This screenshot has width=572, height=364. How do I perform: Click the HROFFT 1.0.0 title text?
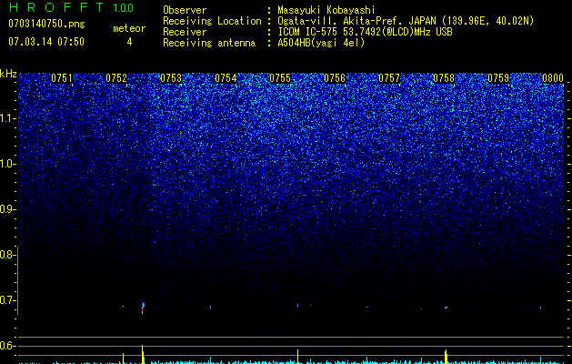[x=71, y=7]
